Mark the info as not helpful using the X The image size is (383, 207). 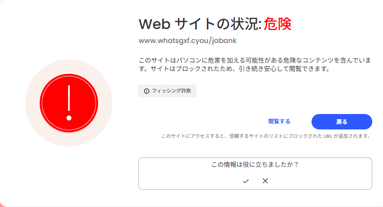tap(265, 181)
